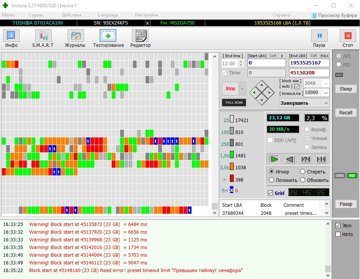The image size is (360, 279).
Task: Select the Чтение read mode radio
Action: point(307,138)
